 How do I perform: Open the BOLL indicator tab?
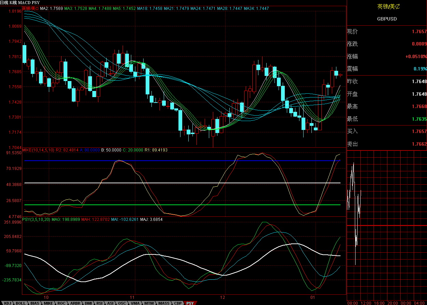pyautogui.click(x=21, y=303)
